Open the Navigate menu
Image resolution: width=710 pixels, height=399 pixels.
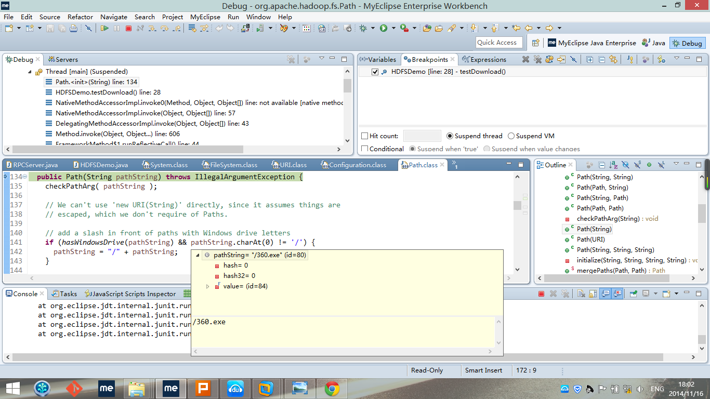[x=113, y=17]
